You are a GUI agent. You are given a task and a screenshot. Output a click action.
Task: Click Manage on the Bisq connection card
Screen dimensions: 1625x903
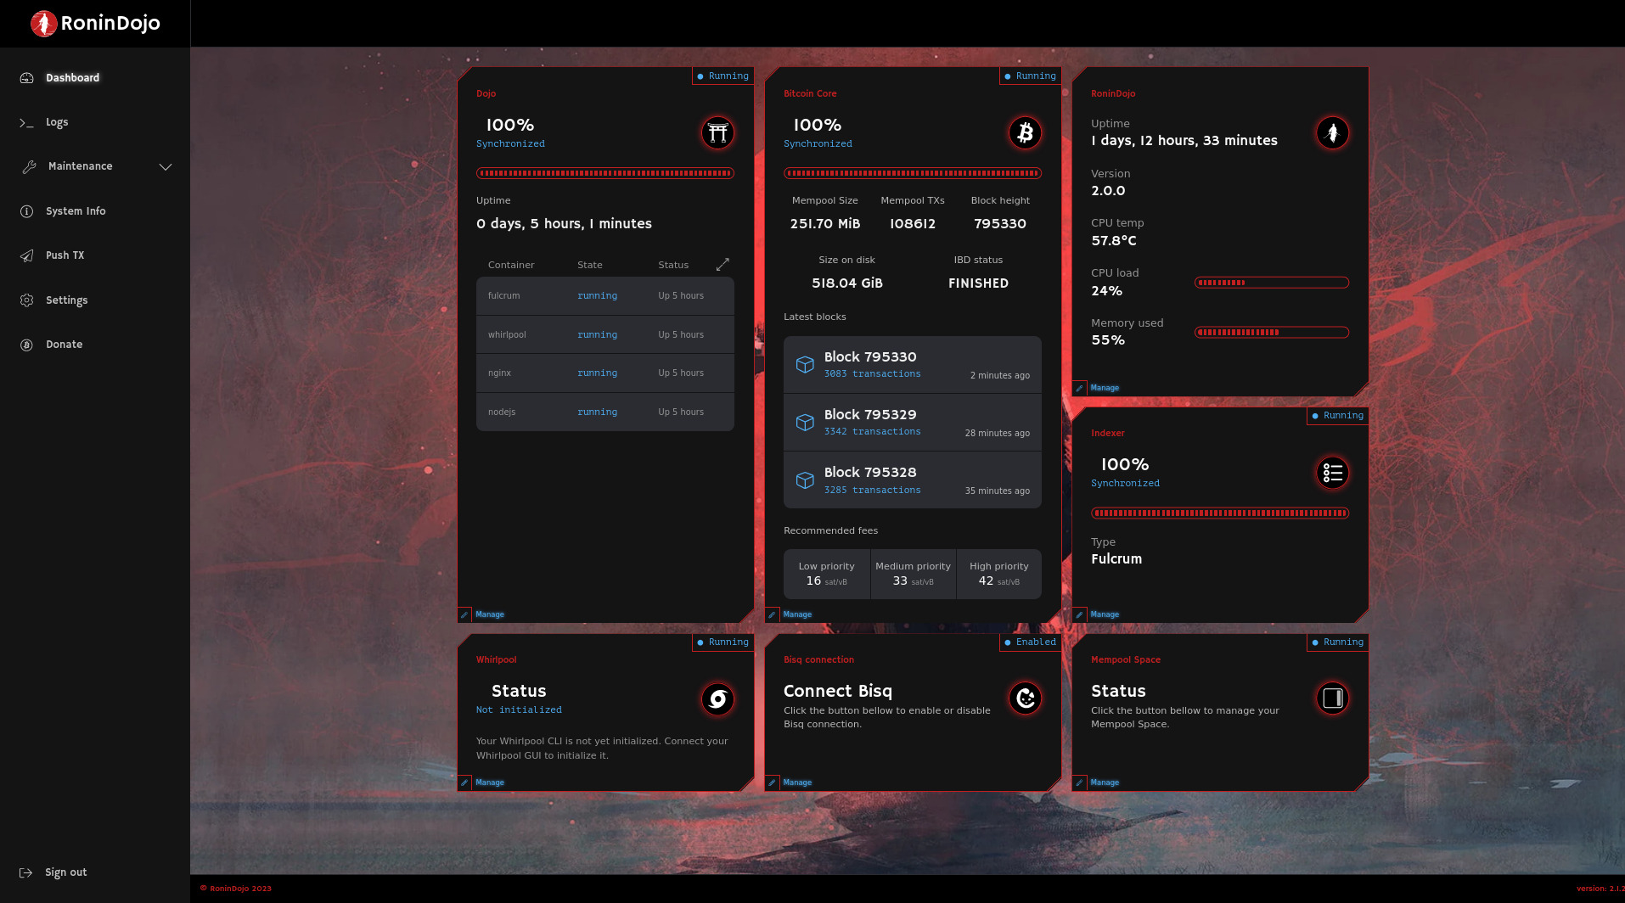click(797, 782)
